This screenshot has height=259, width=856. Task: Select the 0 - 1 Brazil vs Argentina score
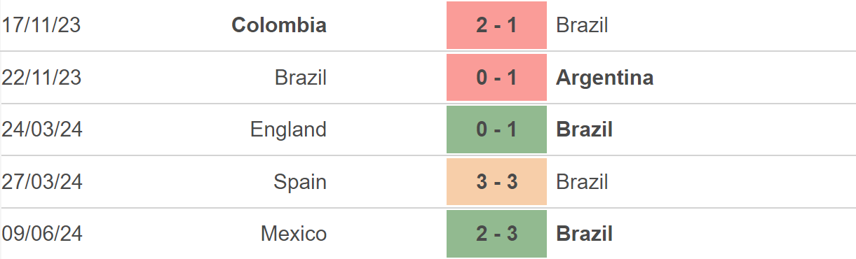(x=496, y=77)
